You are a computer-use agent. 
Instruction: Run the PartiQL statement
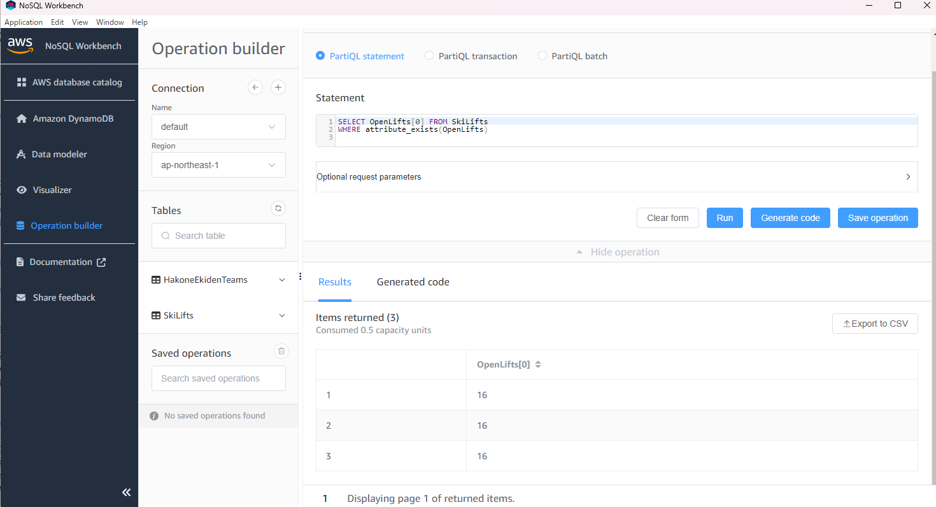(725, 217)
